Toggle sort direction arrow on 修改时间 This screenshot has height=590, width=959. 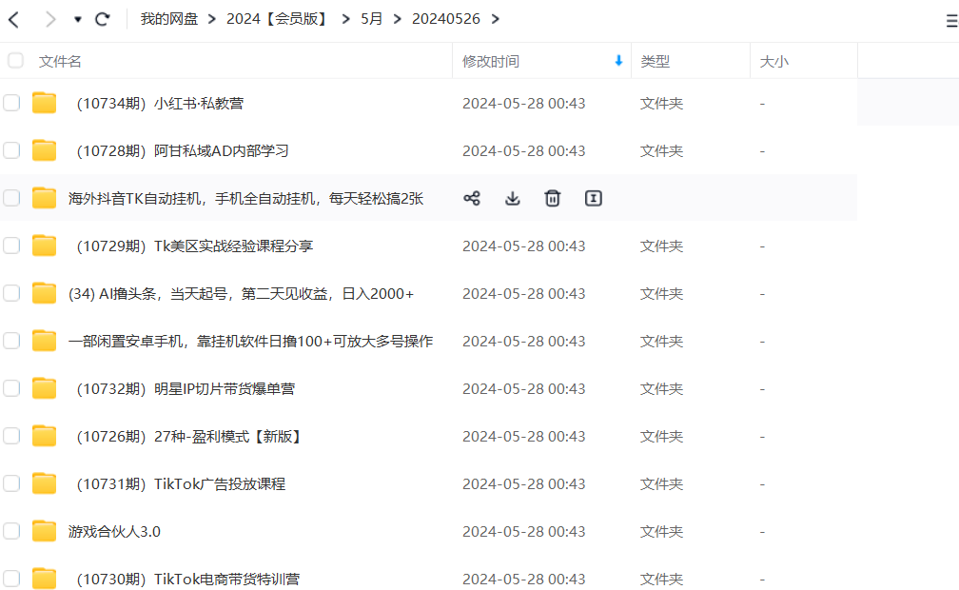[x=618, y=61]
